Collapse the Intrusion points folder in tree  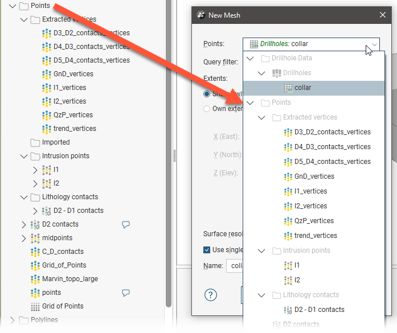pos(23,156)
